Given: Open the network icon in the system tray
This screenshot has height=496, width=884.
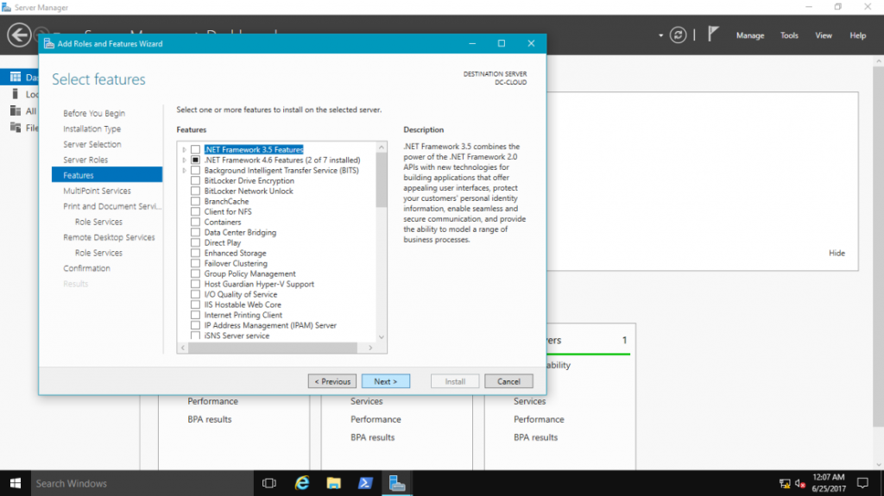Looking at the screenshot, I should (x=785, y=483).
